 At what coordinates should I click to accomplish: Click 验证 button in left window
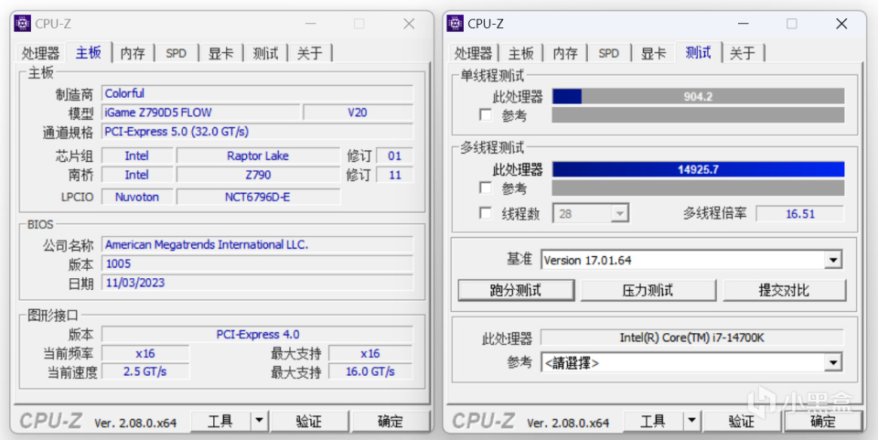(x=309, y=421)
